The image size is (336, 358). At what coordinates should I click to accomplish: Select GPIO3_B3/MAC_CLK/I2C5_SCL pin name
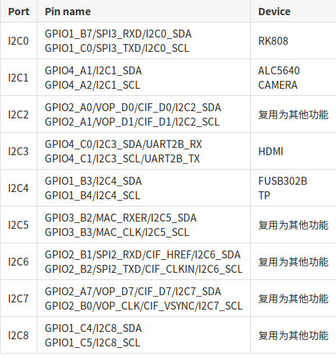(117, 232)
